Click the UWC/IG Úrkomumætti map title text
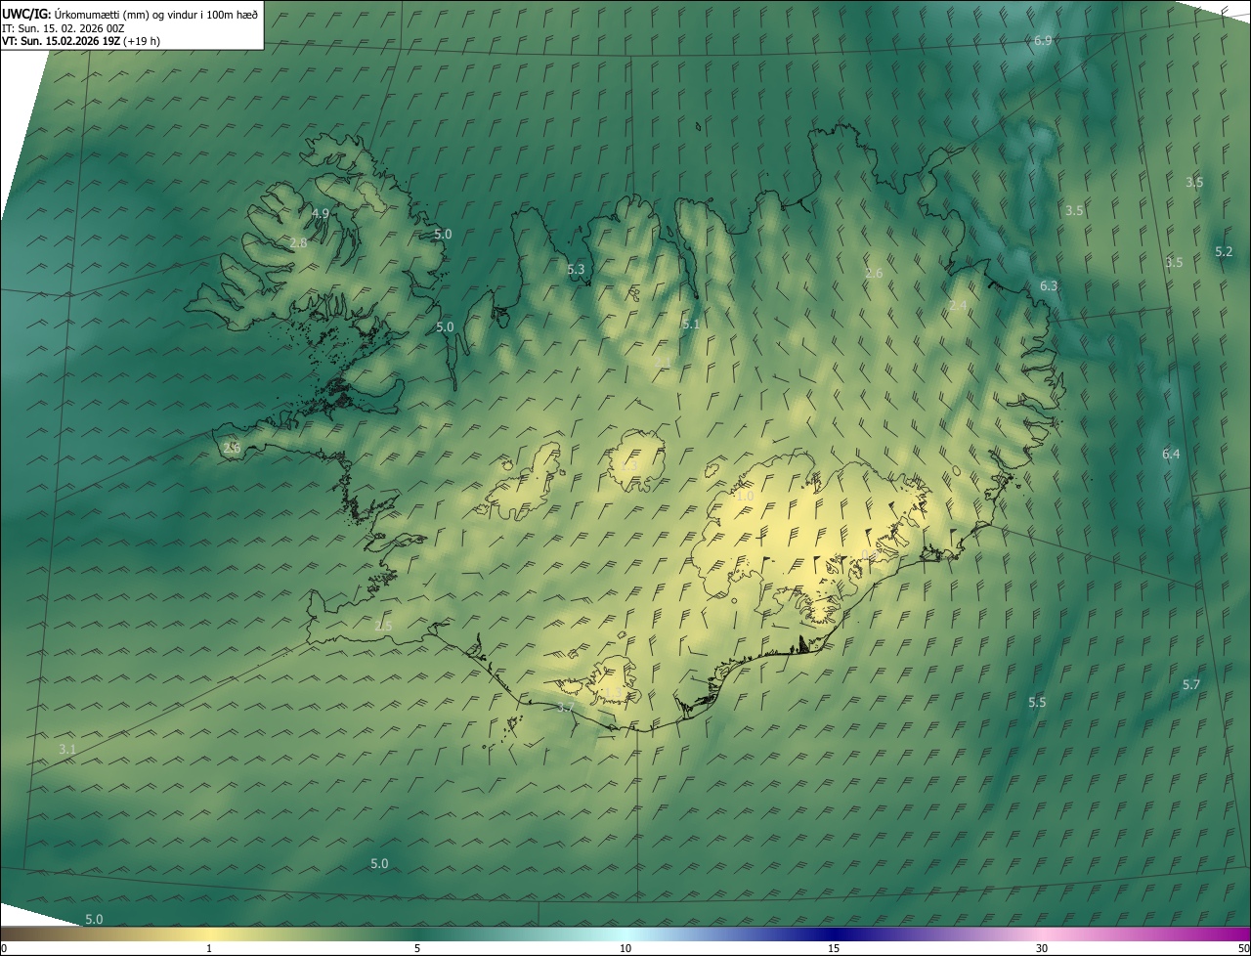This screenshot has height=956, width=1251. [130, 14]
